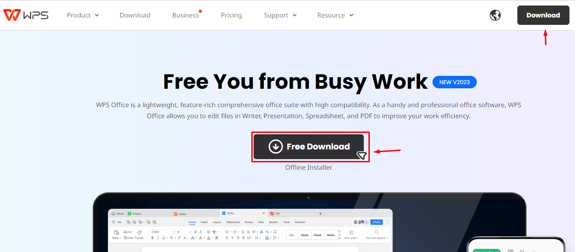Click the NEW V2023 badge
575x252 pixels.
point(455,82)
